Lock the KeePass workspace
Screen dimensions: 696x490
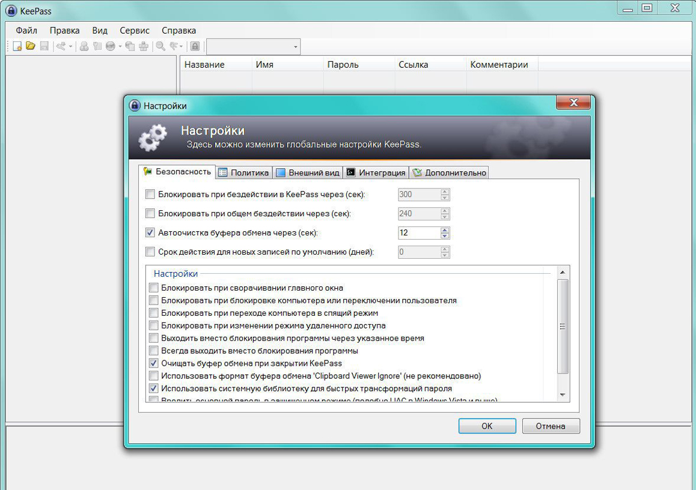point(195,46)
